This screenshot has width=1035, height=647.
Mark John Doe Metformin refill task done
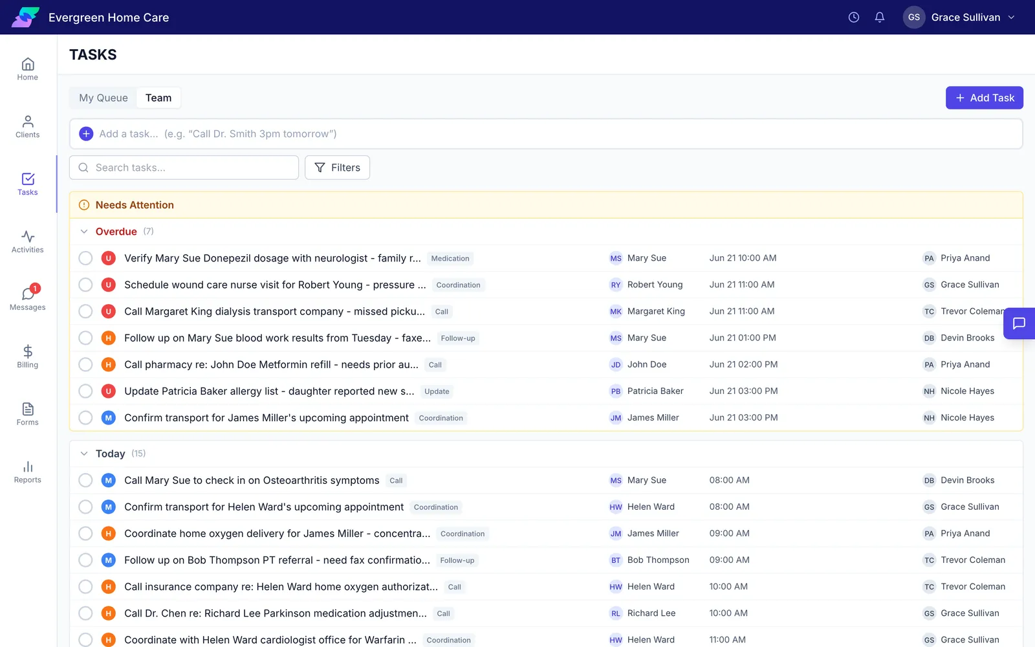[x=85, y=365]
